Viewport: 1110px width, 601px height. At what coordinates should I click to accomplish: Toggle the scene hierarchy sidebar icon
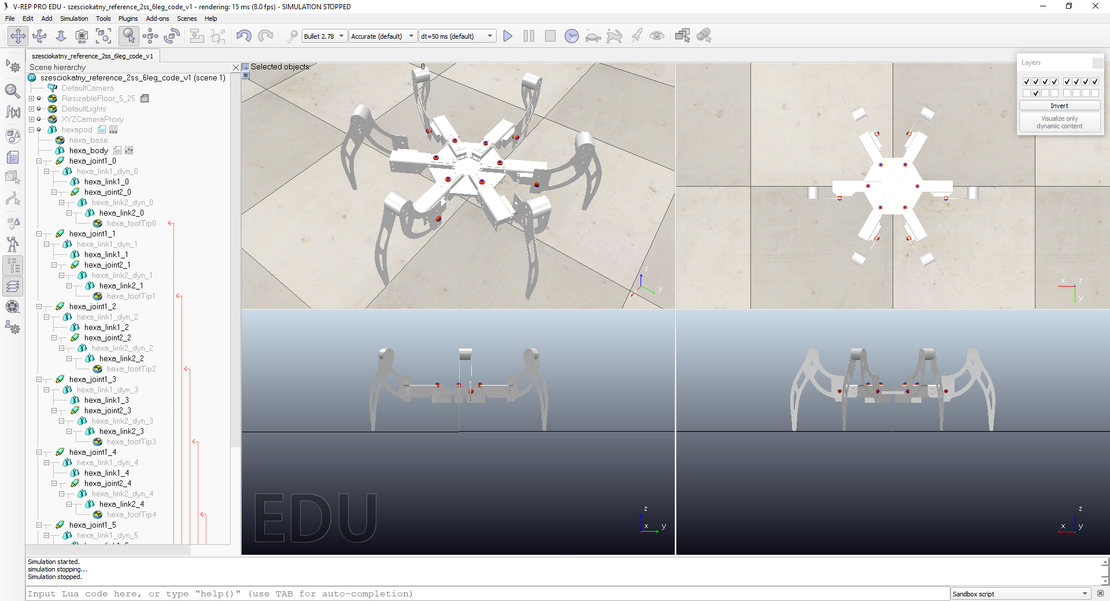point(13,266)
